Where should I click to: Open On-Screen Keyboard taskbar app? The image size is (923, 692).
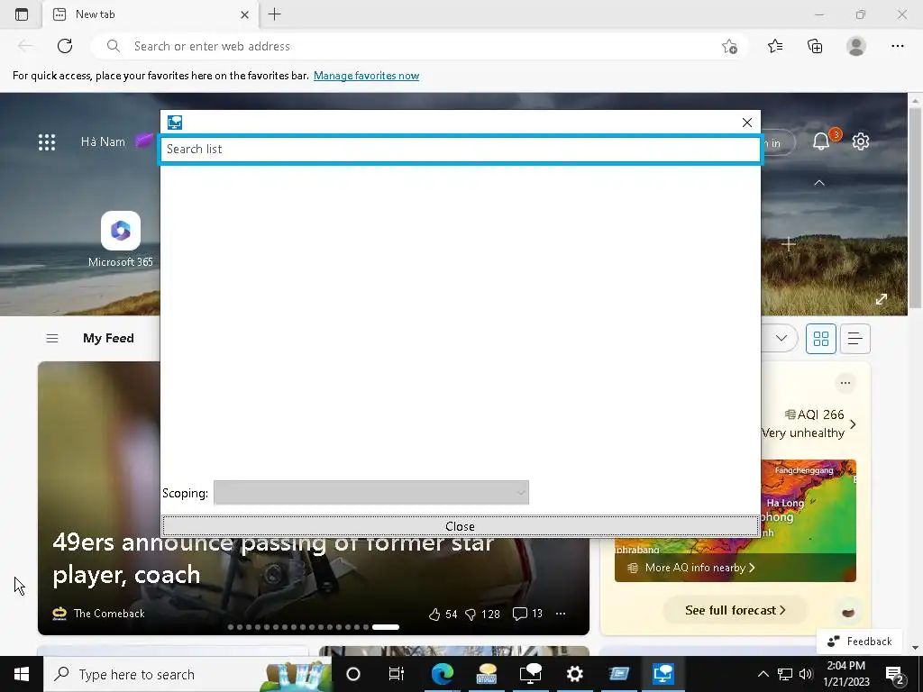click(x=486, y=674)
